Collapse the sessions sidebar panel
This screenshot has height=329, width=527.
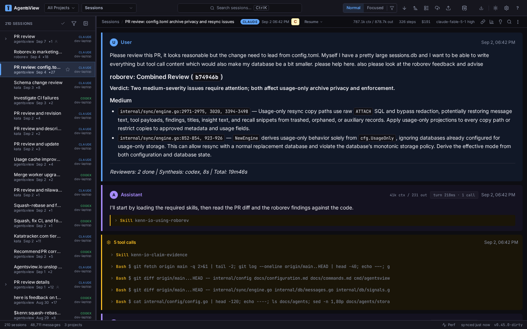click(86, 23)
